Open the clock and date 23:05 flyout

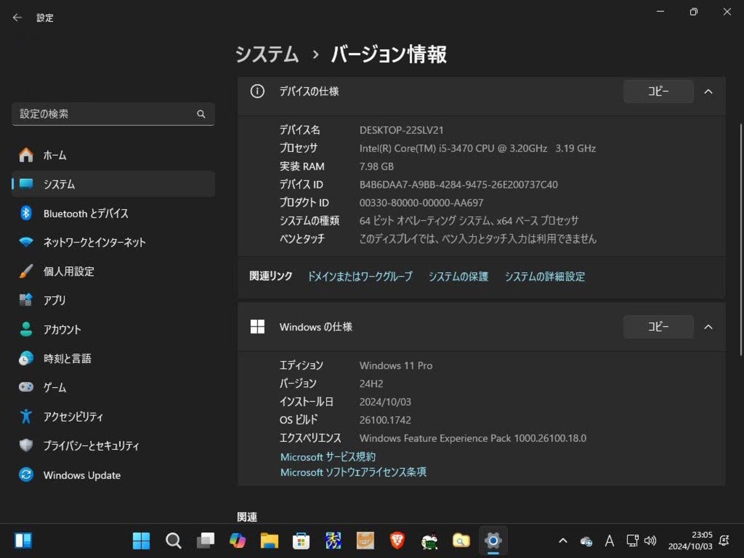coord(690,541)
